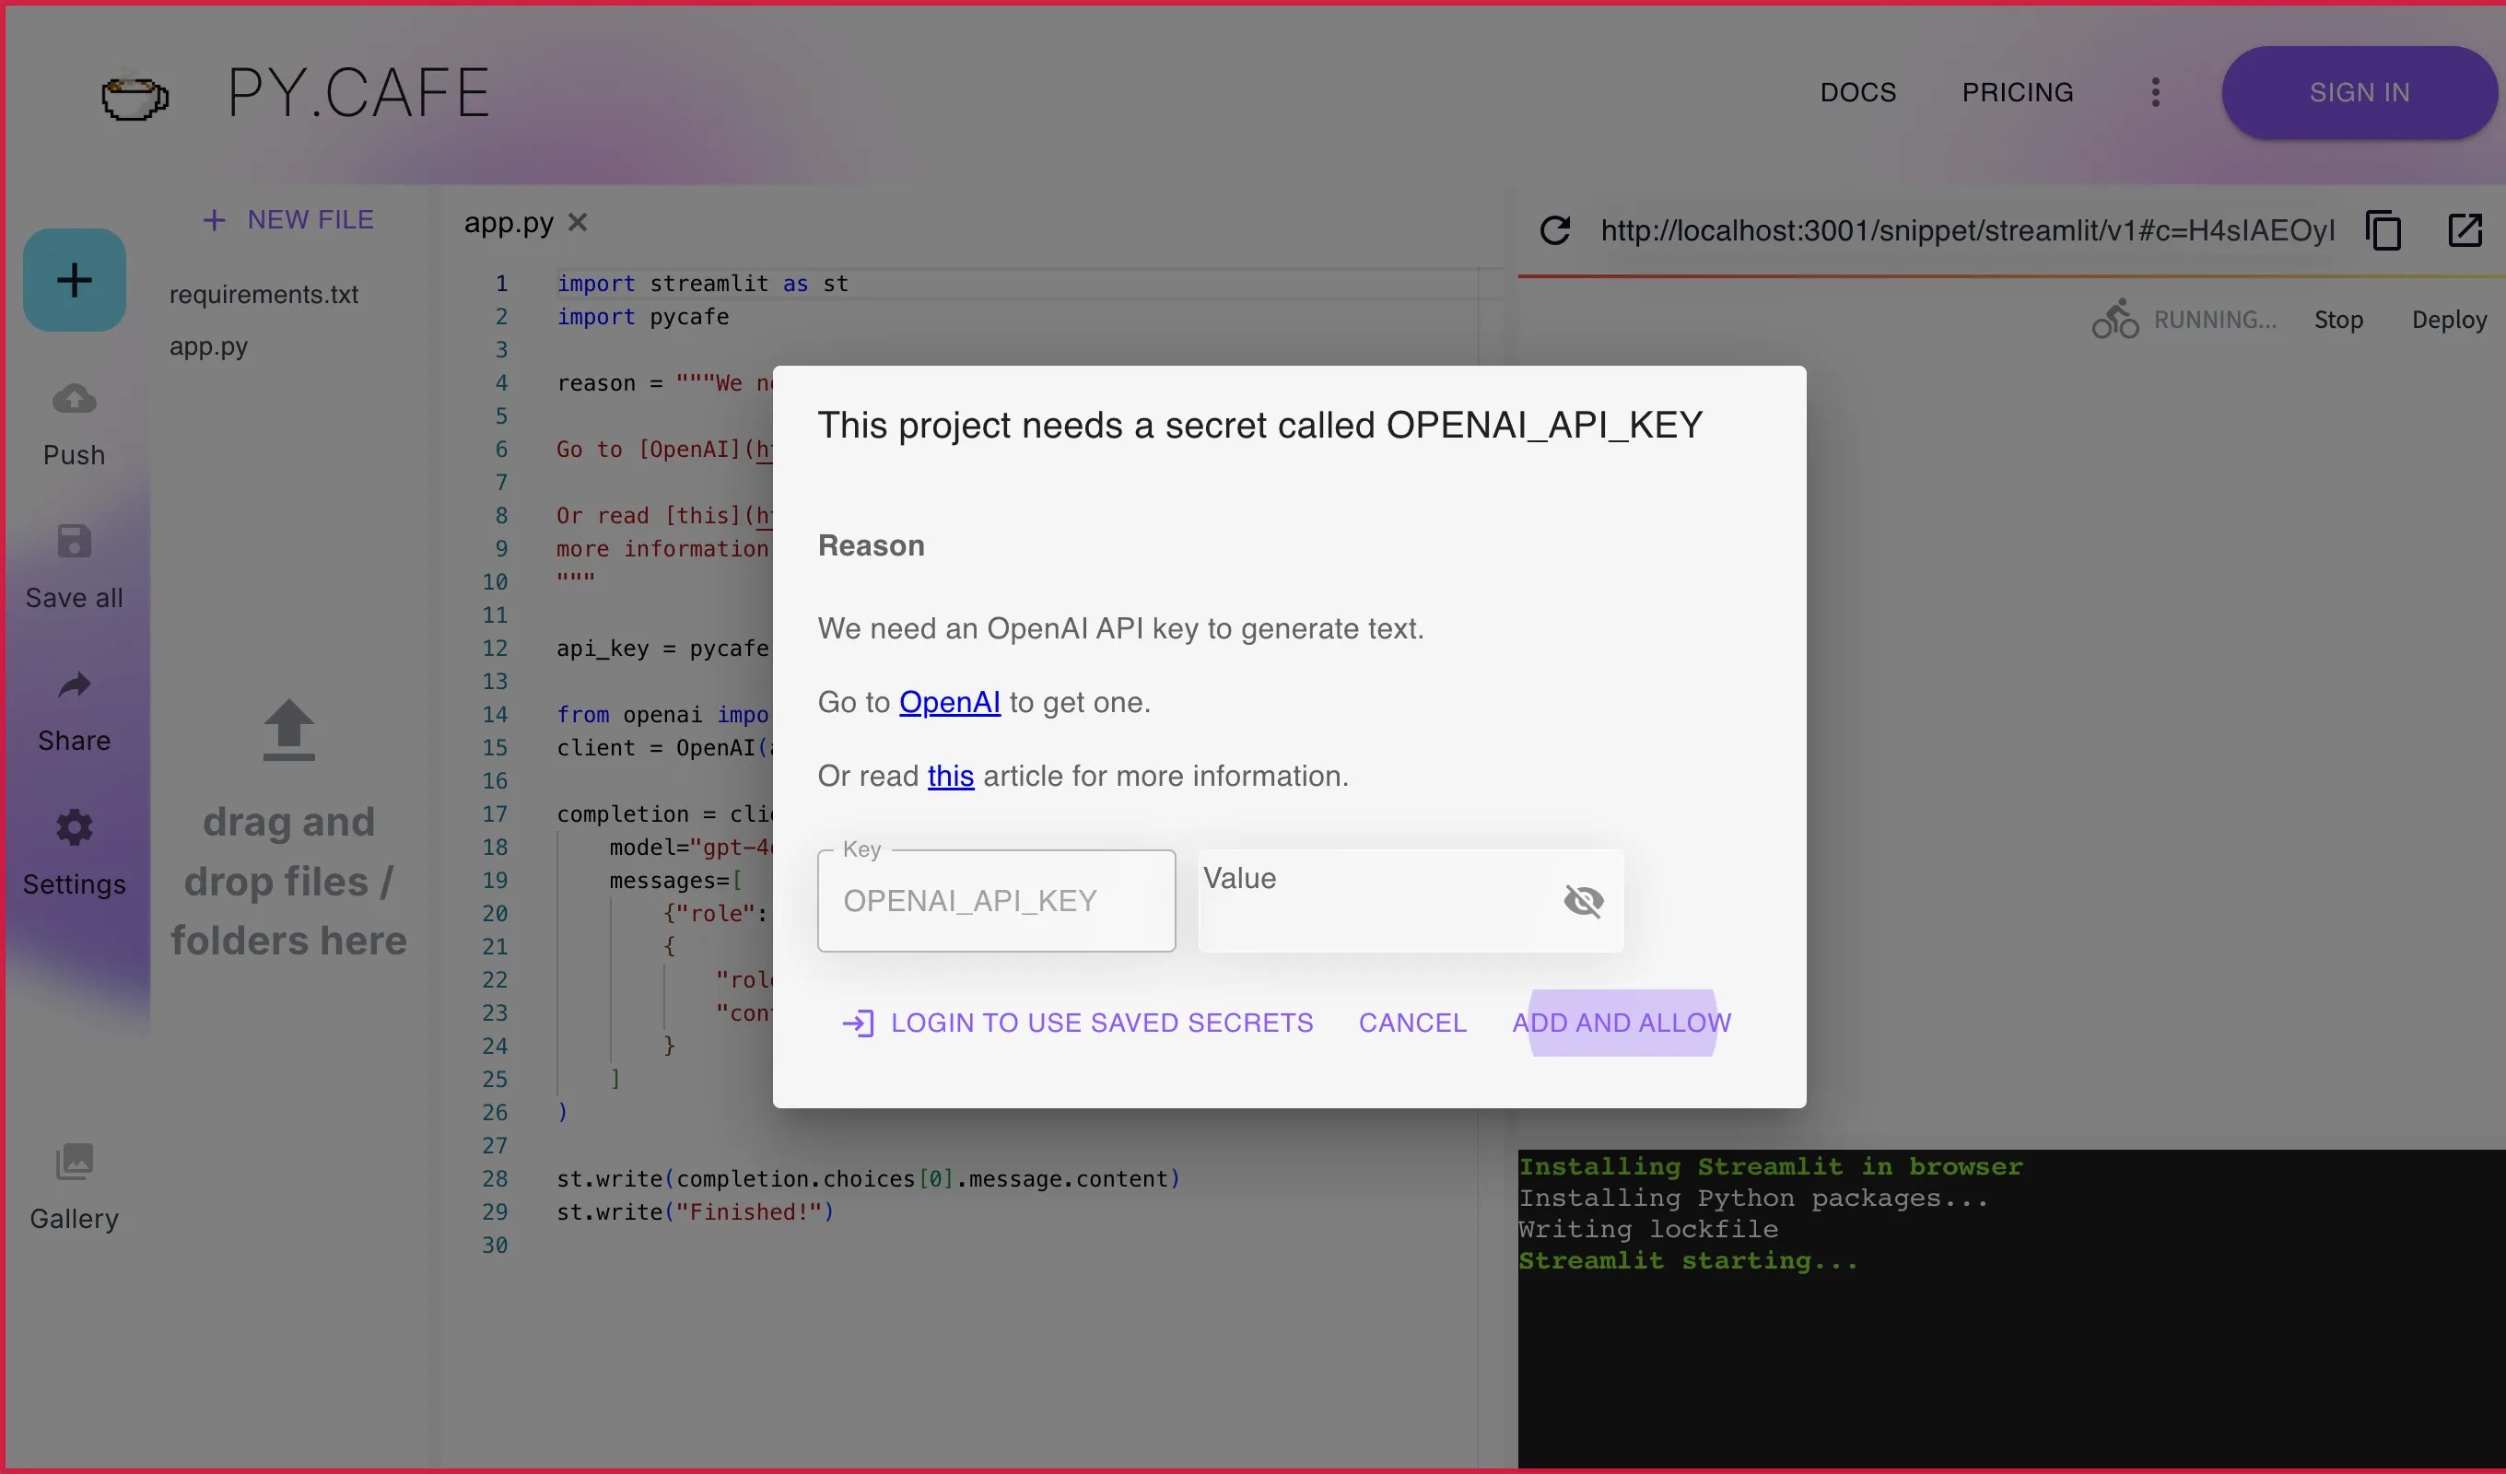Copy the preview URL with copy icon
Screen dimensions: 2506x1474
coord(2383,230)
